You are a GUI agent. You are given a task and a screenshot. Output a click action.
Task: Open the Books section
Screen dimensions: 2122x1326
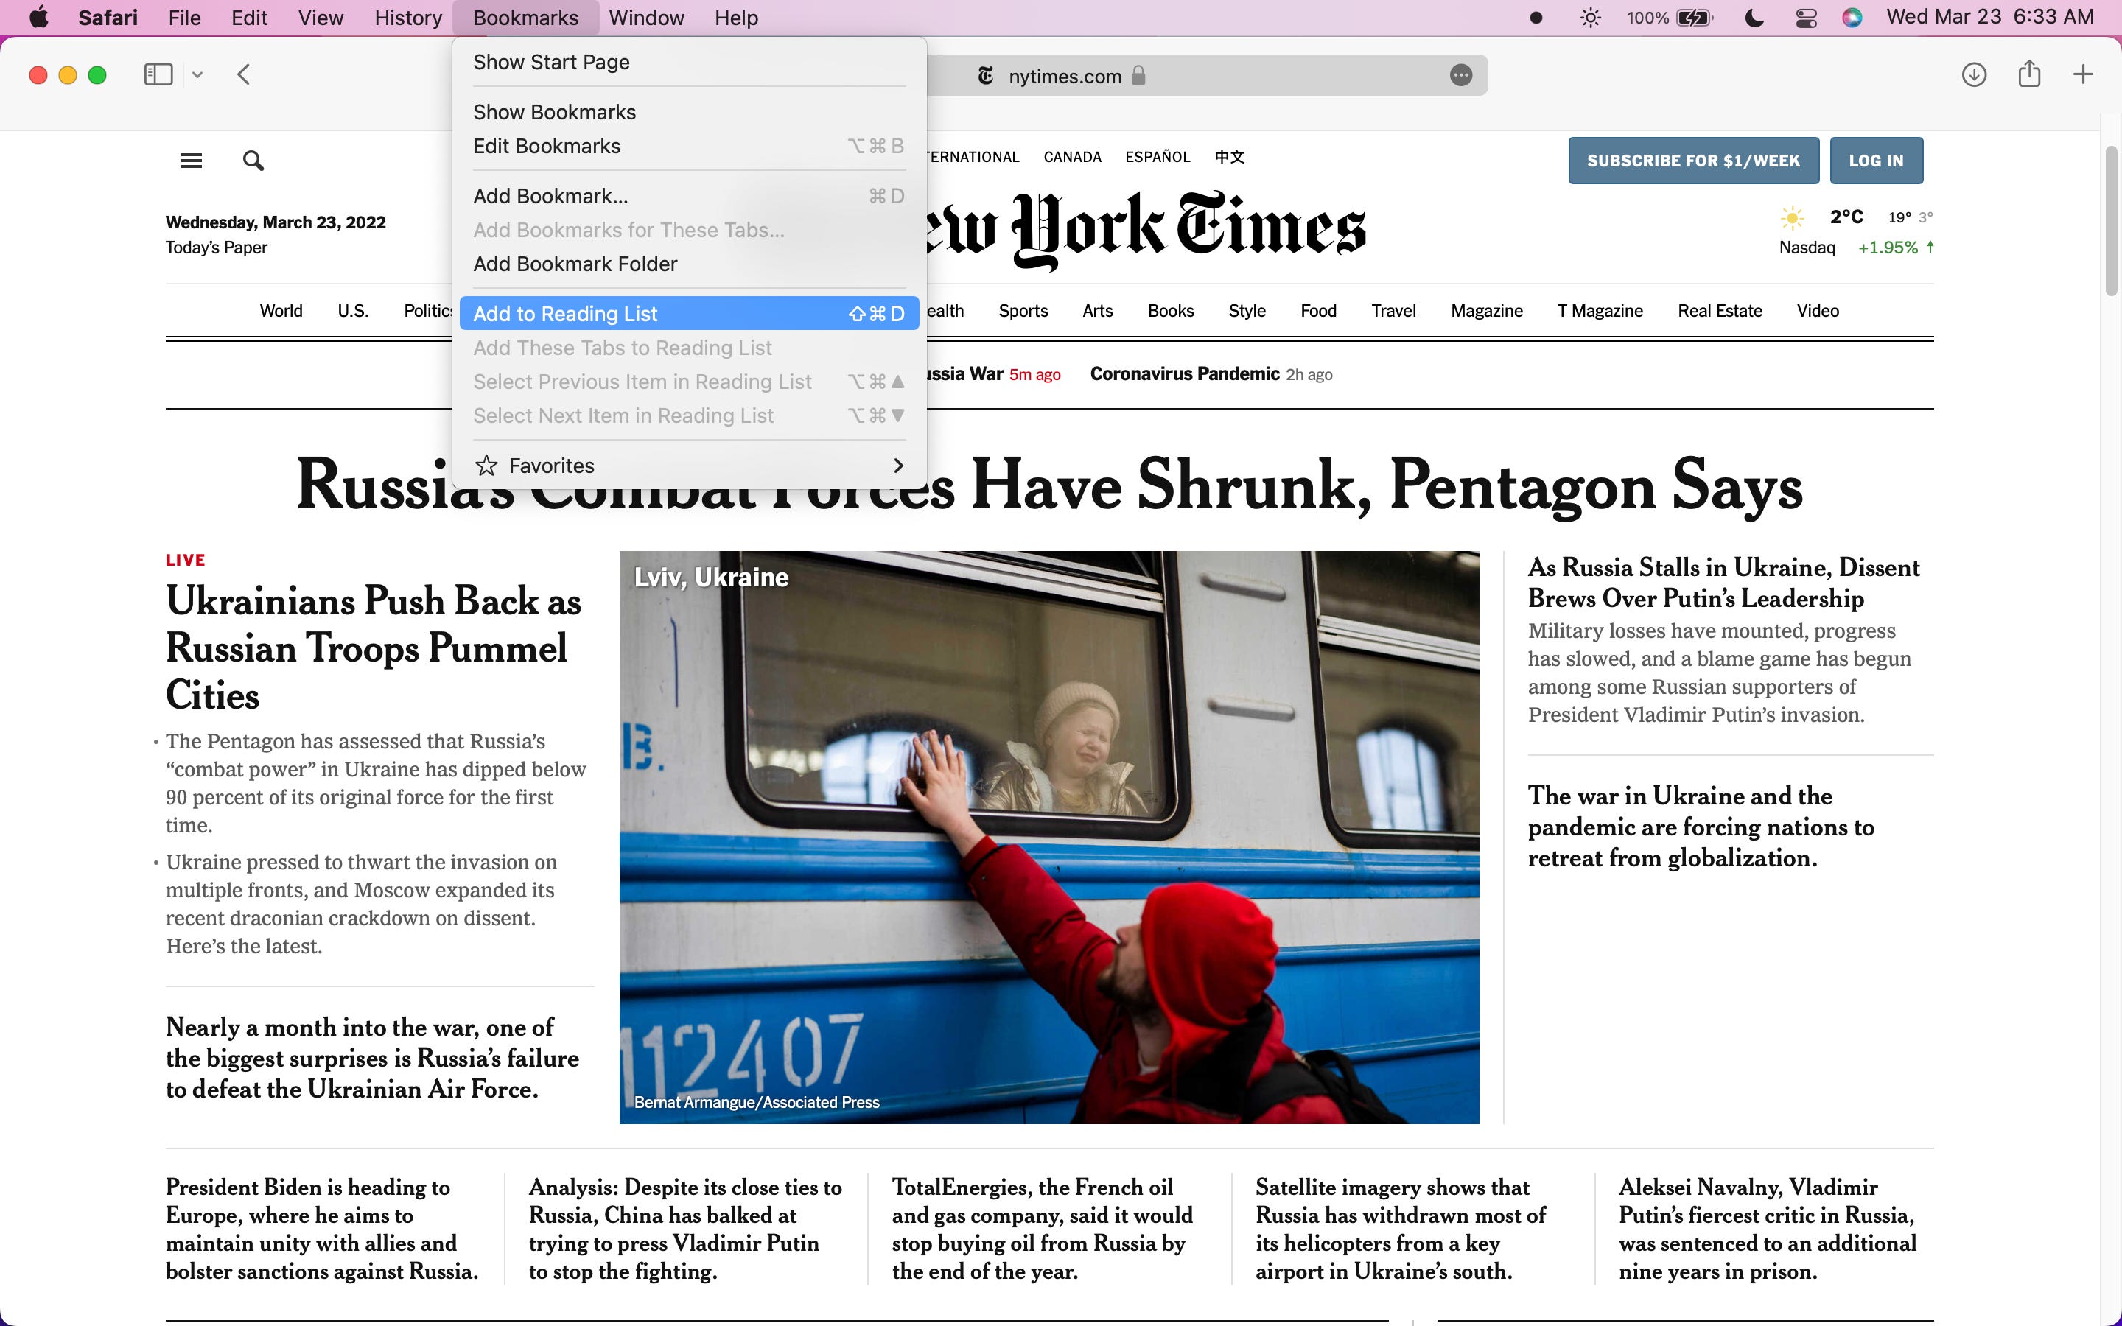1171,310
